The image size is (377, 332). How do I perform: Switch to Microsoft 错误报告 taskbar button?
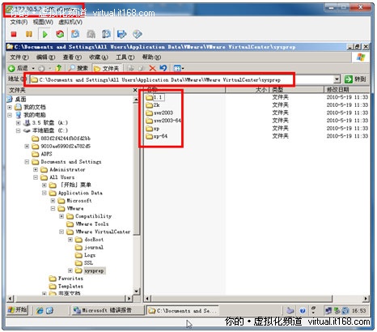tap(108, 310)
